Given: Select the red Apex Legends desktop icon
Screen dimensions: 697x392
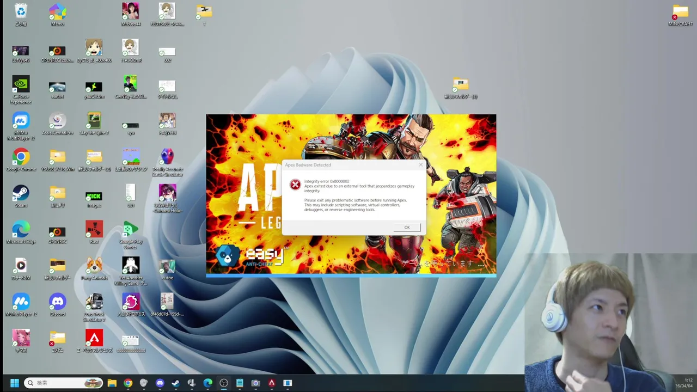Looking at the screenshot, I should (94, 341).
